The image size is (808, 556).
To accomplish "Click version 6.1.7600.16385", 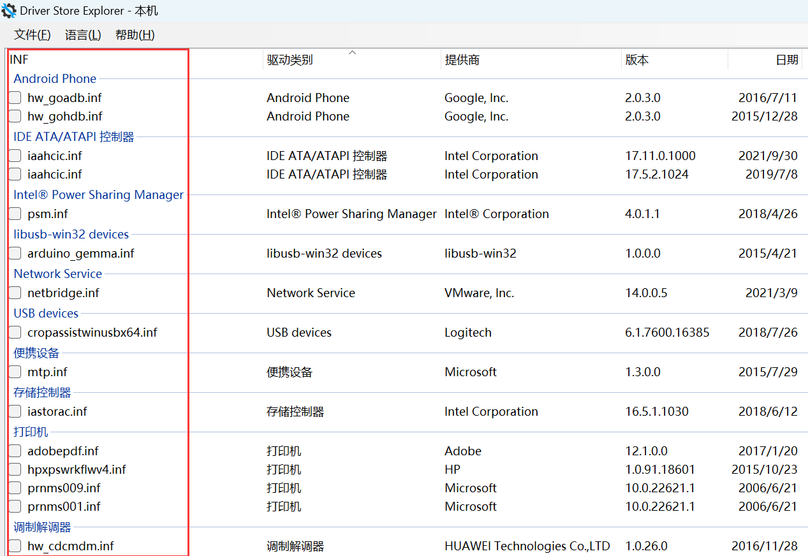I will (x=667, y=333).
